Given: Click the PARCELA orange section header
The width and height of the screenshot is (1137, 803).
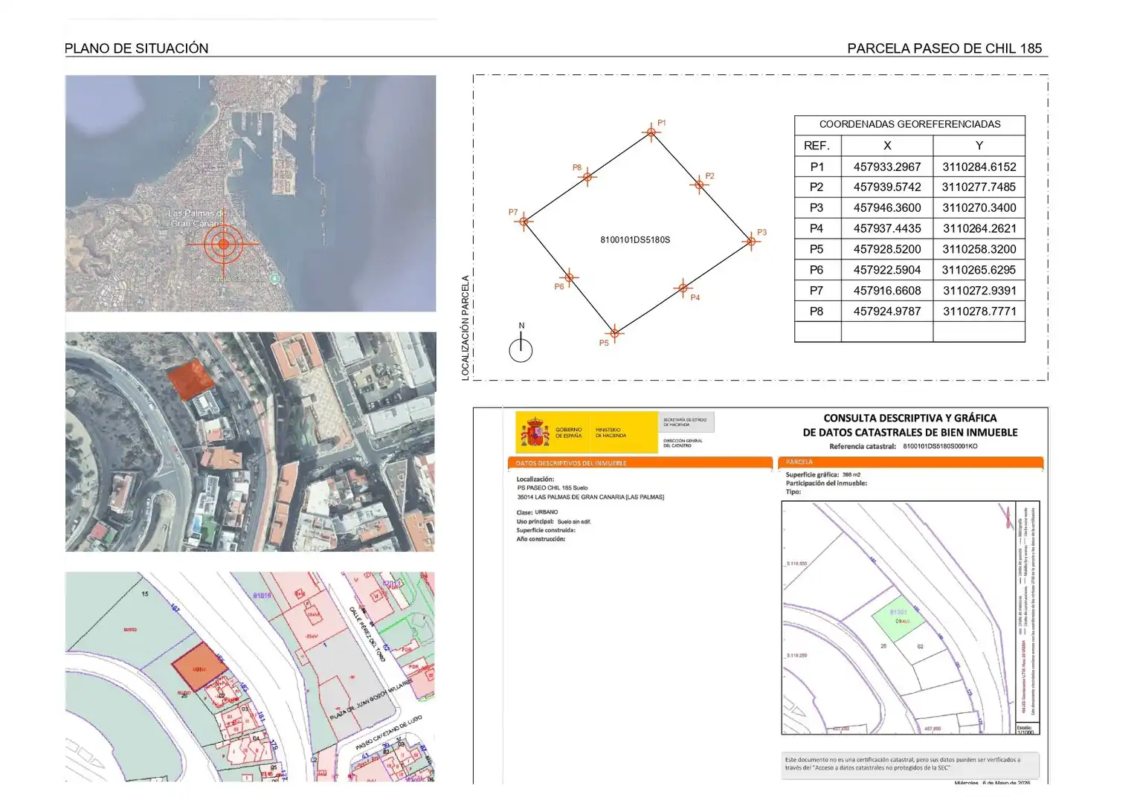Looking at the screenshot, I should click(910, 462).
